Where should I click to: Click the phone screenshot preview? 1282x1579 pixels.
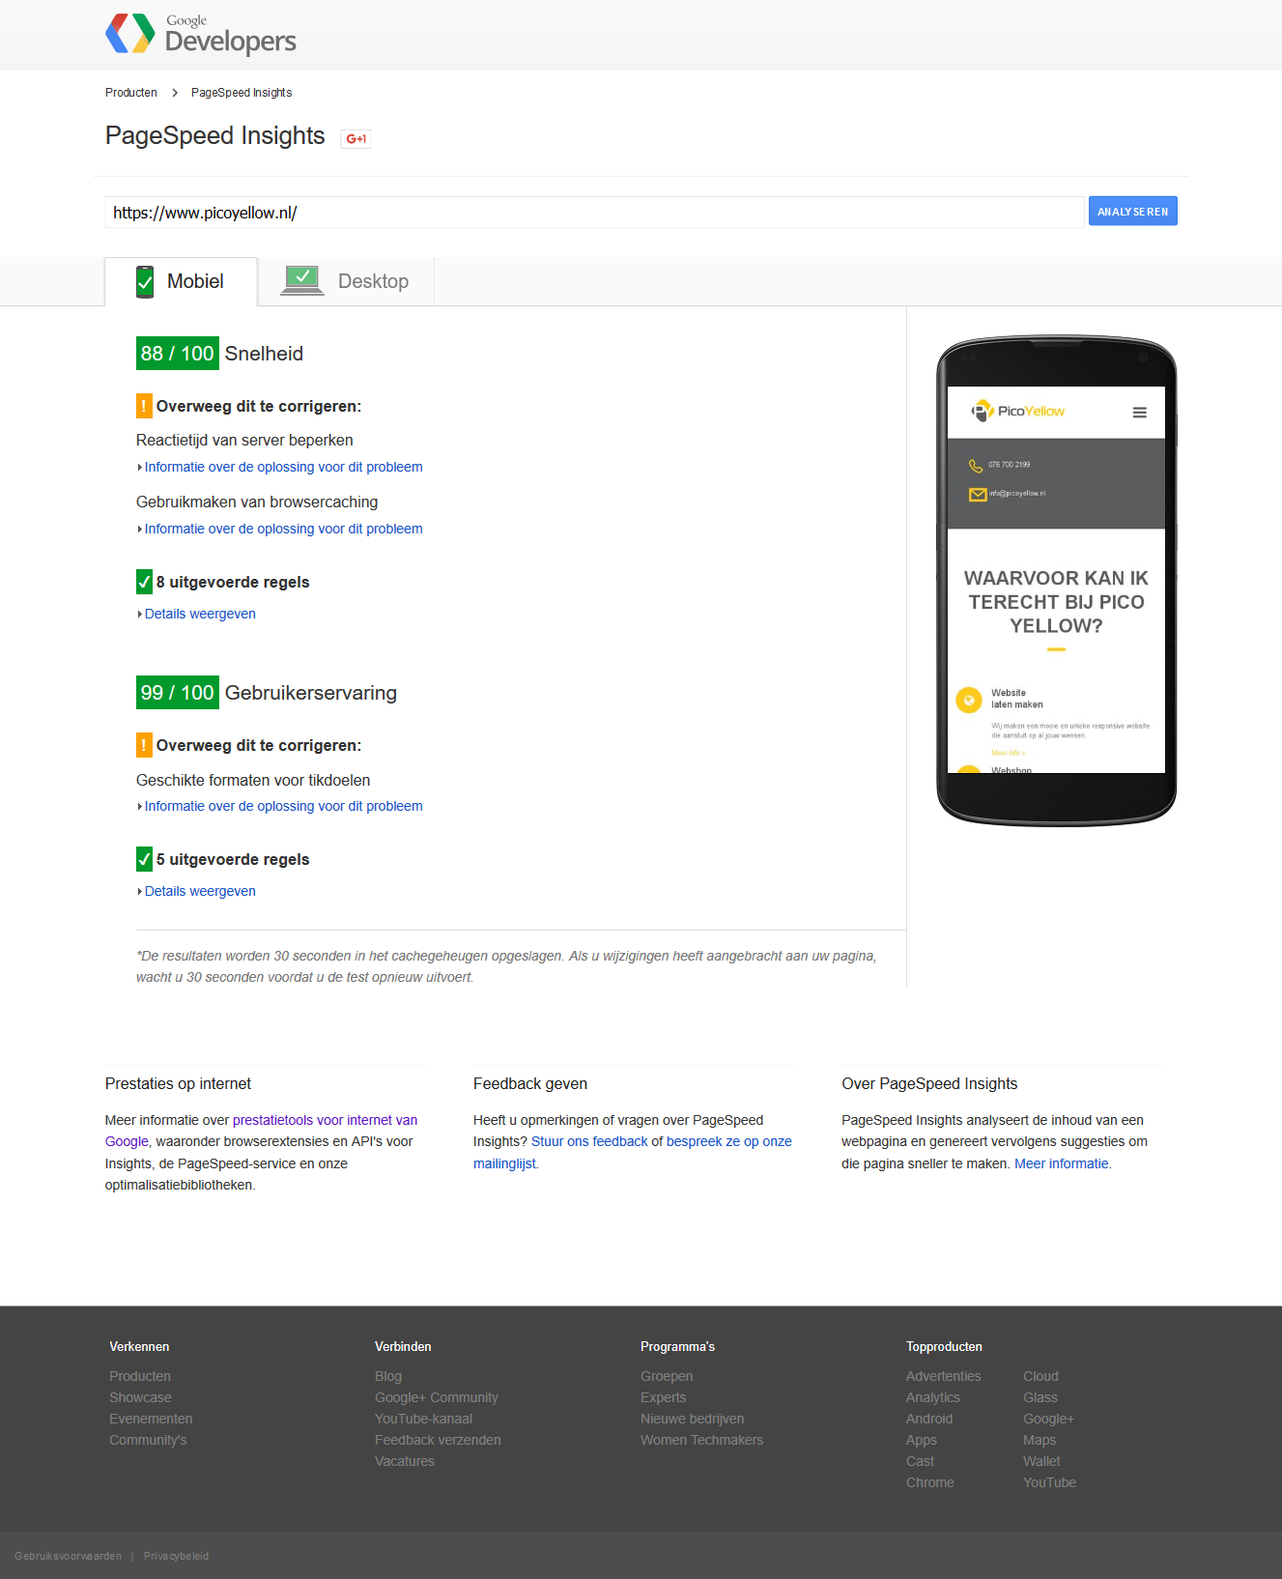[x=1056, y=580]
